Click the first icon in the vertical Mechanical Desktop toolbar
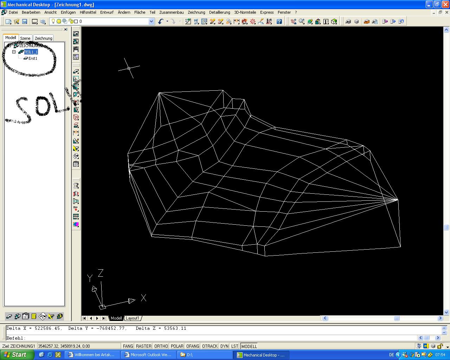 pos(76,34)
